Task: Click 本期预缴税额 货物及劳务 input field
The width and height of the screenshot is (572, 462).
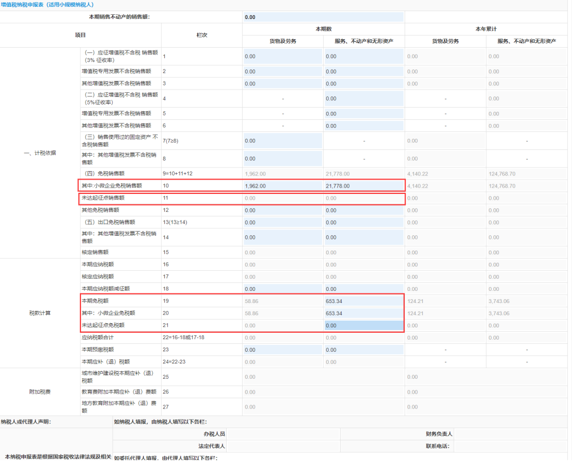Action: (283, 350)
